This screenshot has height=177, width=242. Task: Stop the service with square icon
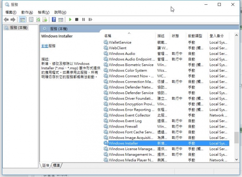pos(77,20)
